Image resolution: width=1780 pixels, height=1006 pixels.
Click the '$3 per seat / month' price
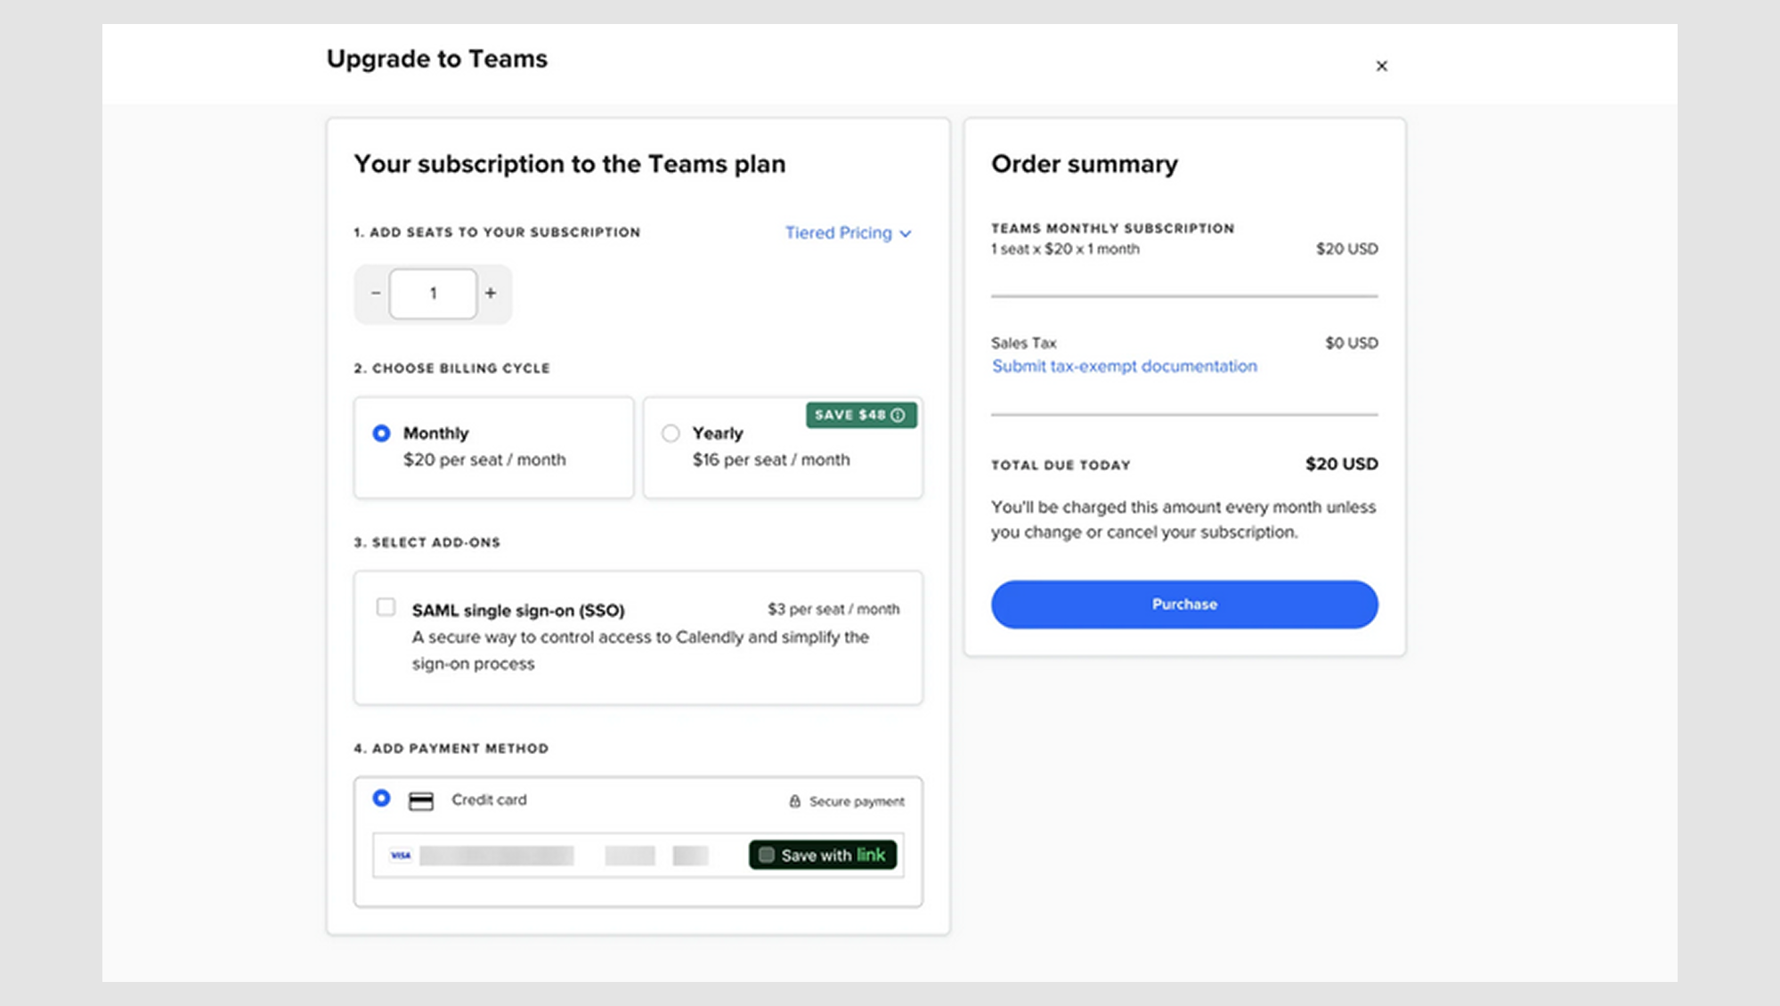point(833,609)
